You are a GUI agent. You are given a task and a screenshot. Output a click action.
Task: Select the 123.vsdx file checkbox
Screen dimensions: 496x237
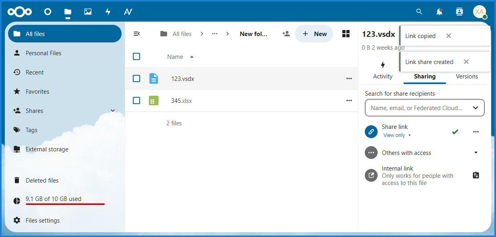[136, 78]
